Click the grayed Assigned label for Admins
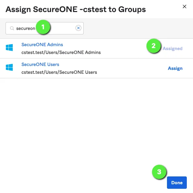The width and height of the screenshot is (193, 193). coord(172,48)
